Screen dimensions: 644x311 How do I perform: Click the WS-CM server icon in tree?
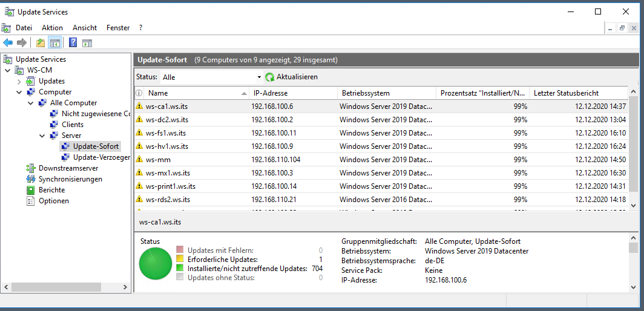coord(19,70)
